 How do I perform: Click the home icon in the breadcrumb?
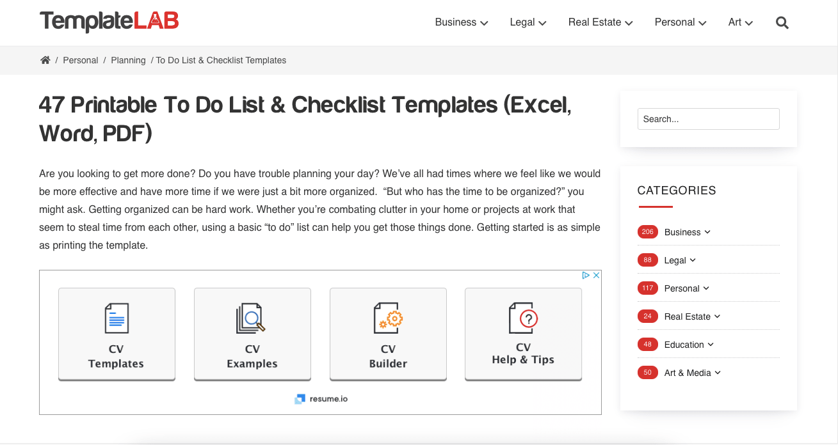45,59
